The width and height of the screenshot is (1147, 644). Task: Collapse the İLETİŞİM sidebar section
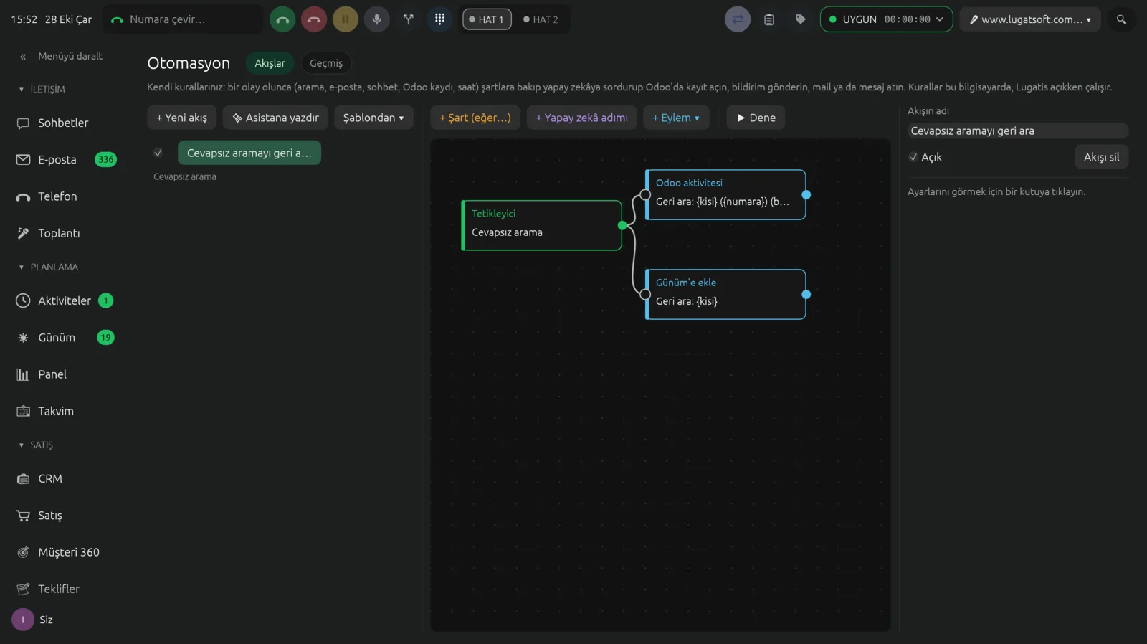[x=42, y=89]
